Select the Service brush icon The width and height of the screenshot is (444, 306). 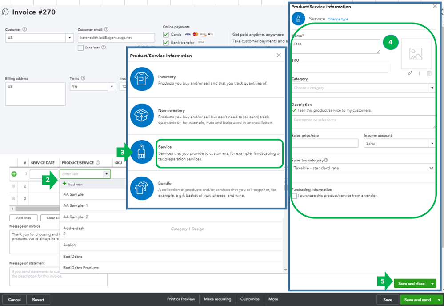click(142, 152)
